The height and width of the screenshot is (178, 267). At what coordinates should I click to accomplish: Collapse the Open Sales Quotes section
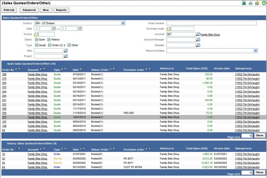[x=3, y=63]
